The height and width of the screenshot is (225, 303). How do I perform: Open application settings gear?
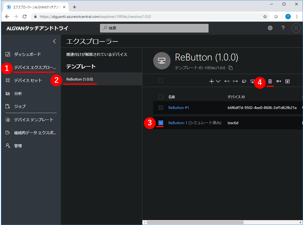(x=270, y=28)
